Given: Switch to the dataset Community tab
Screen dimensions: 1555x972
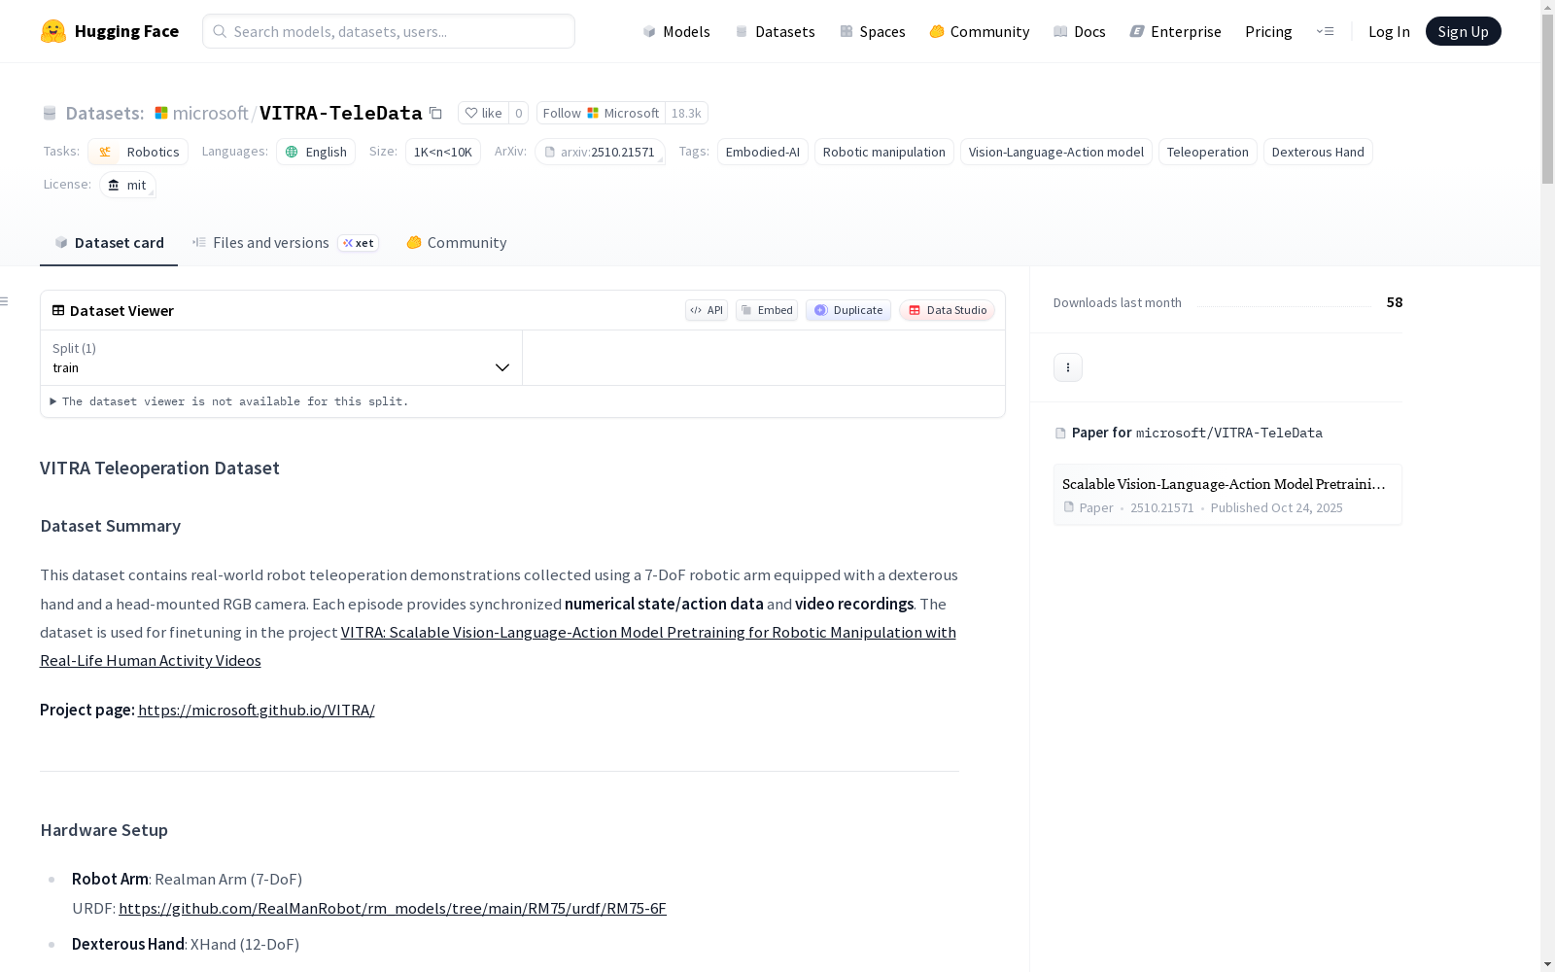Looking at the screenshot, I should [x=457, y=243].
